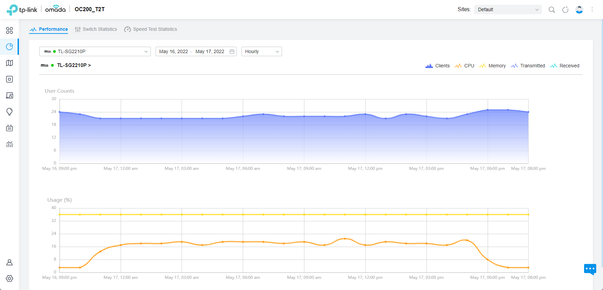
Task: Open the Clients icon in sidebar
Action: click(x=9, y=95)
